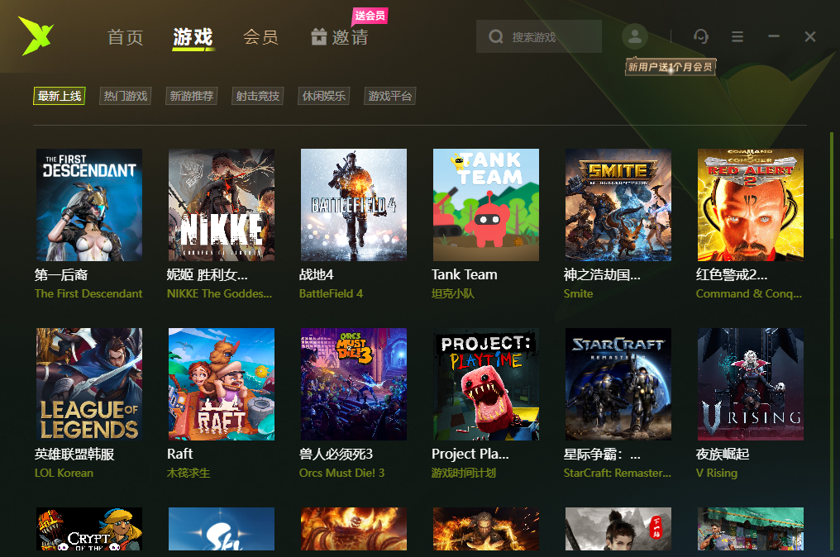The image size is (840, 557).
Task: Select the 热门游戏 category
Action: [x=125, y=96]
